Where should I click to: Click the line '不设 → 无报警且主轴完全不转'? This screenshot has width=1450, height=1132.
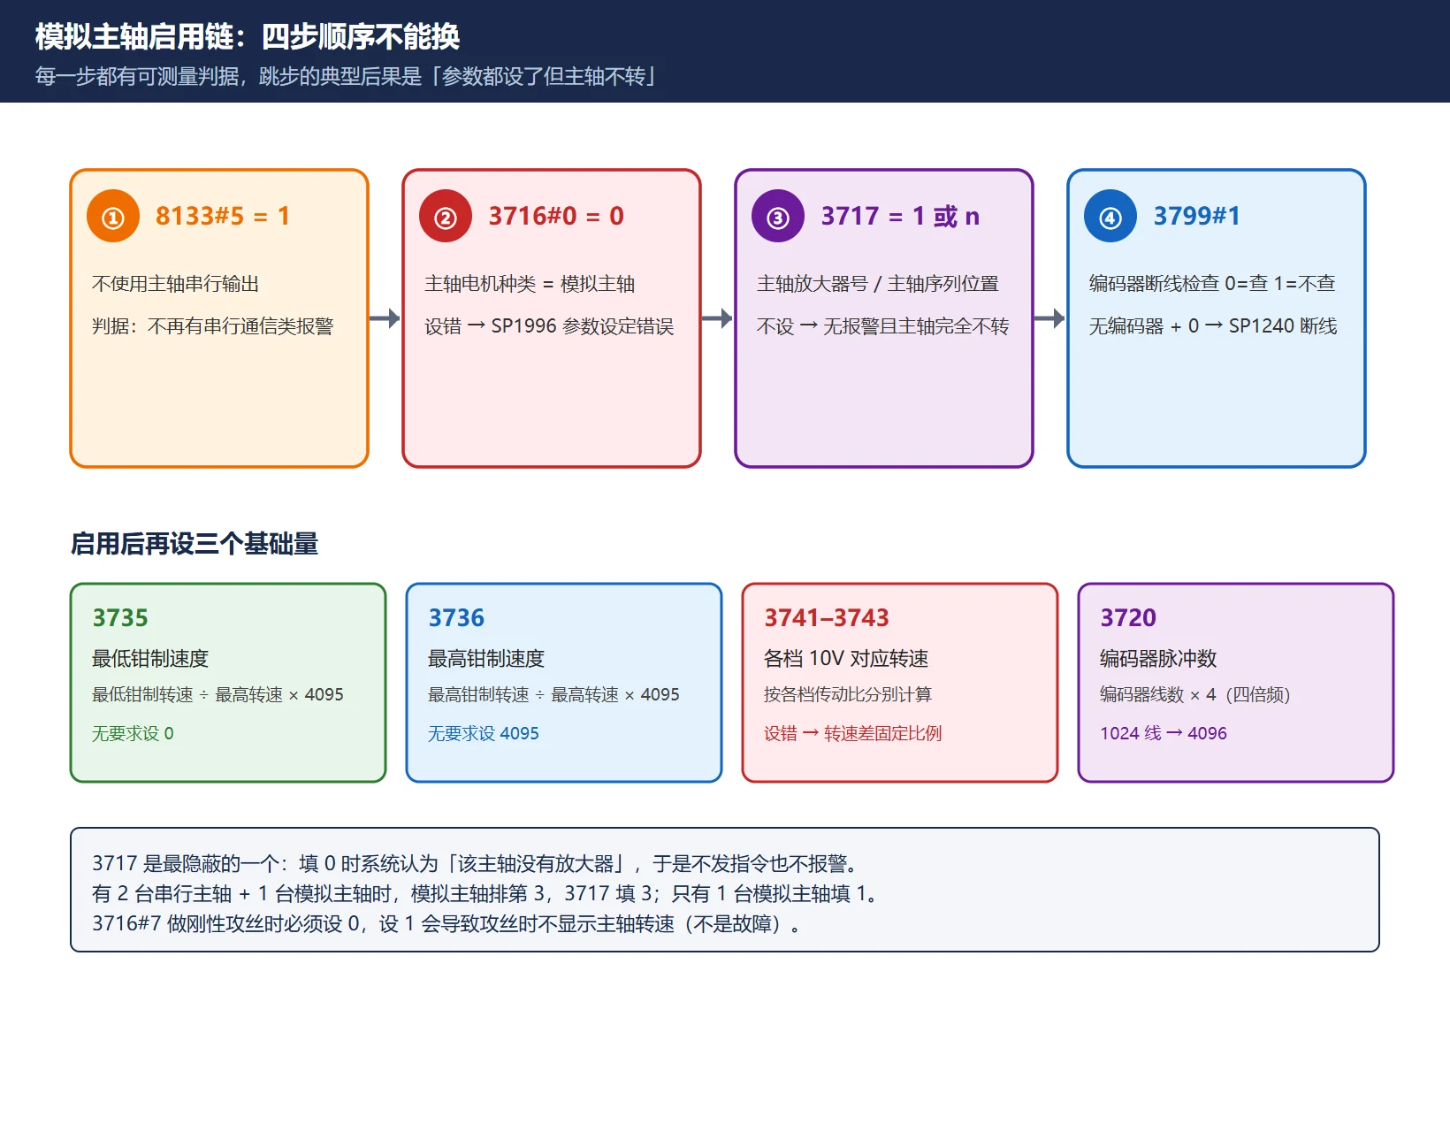click(x=882, y=326)
